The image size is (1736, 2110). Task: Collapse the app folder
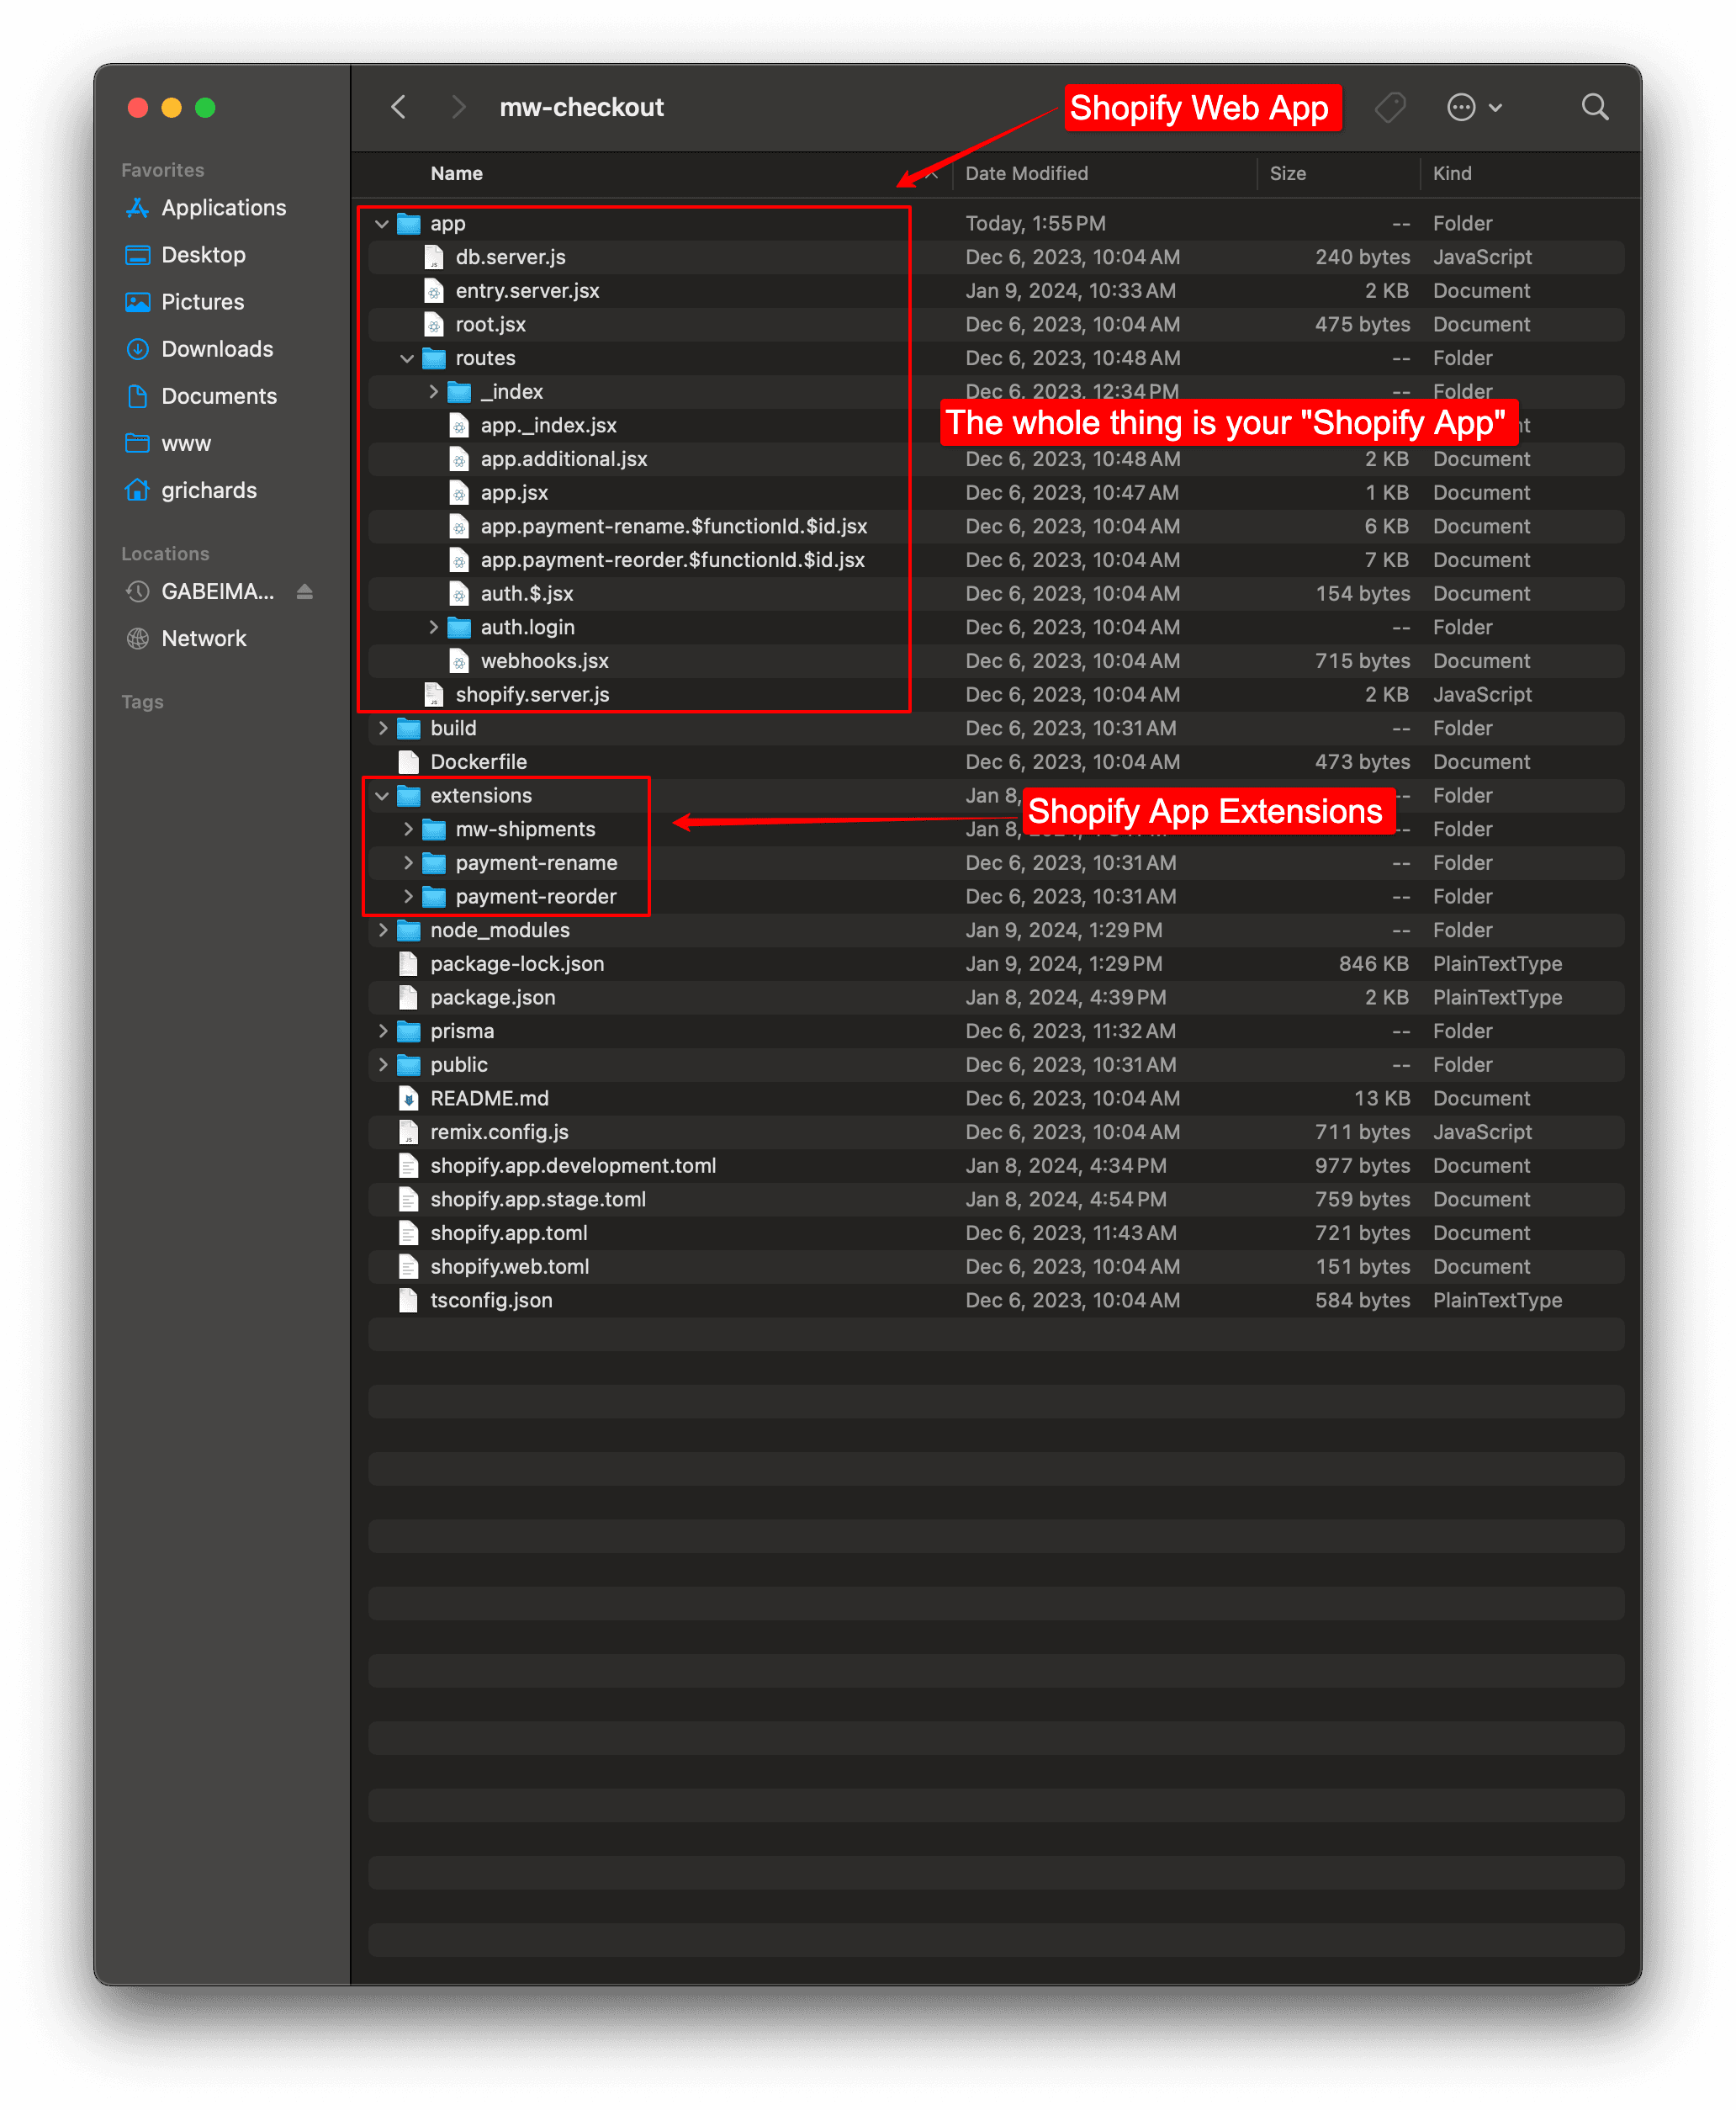click(x=382, y=224)
